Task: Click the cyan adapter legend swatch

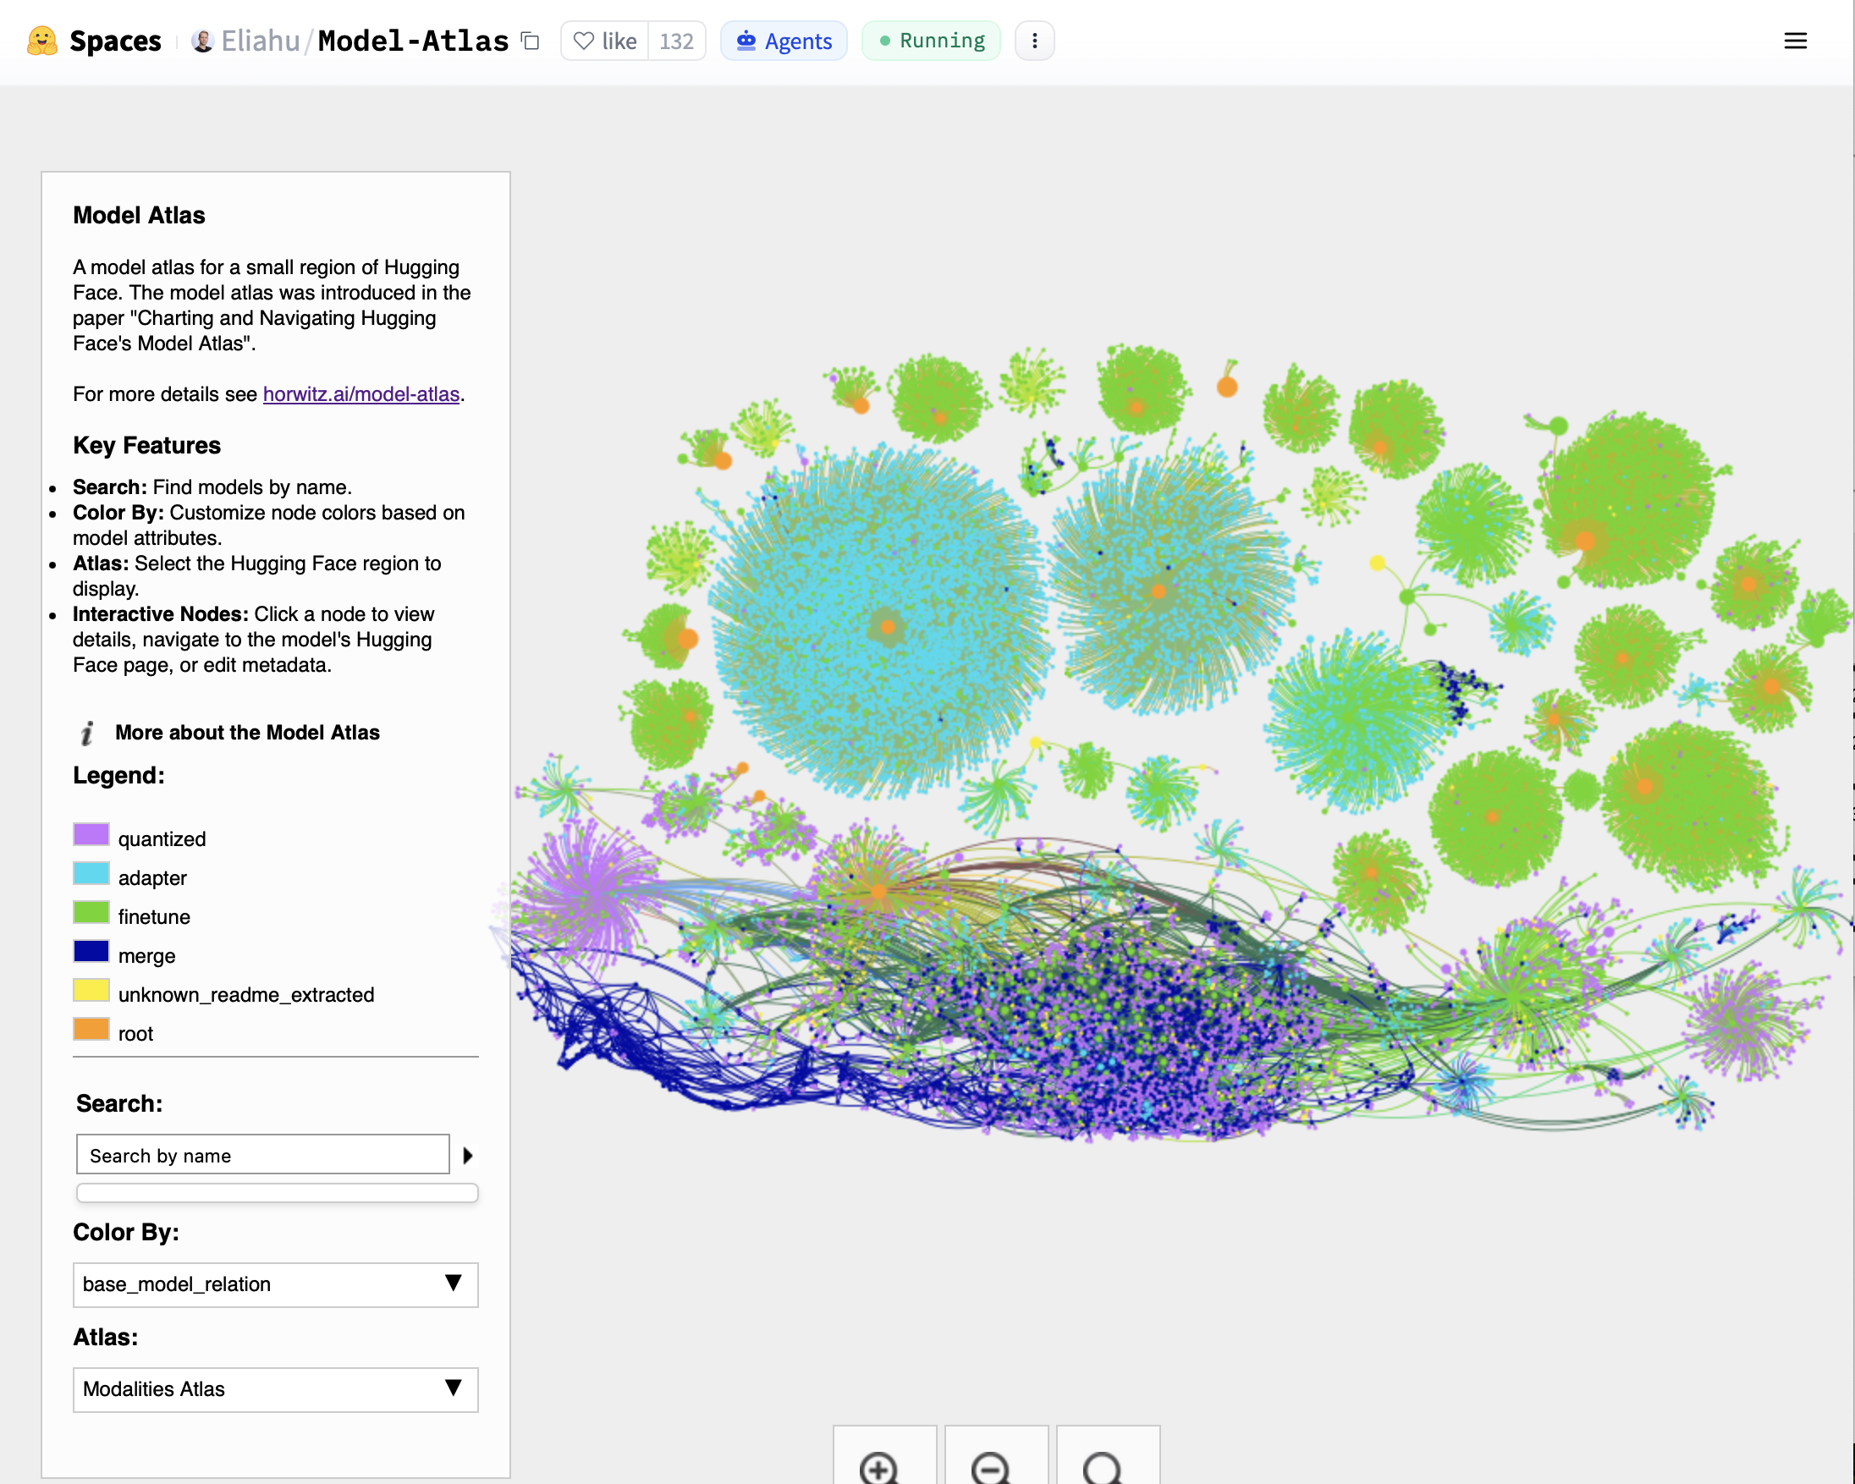Action: (x=91, y=874)
